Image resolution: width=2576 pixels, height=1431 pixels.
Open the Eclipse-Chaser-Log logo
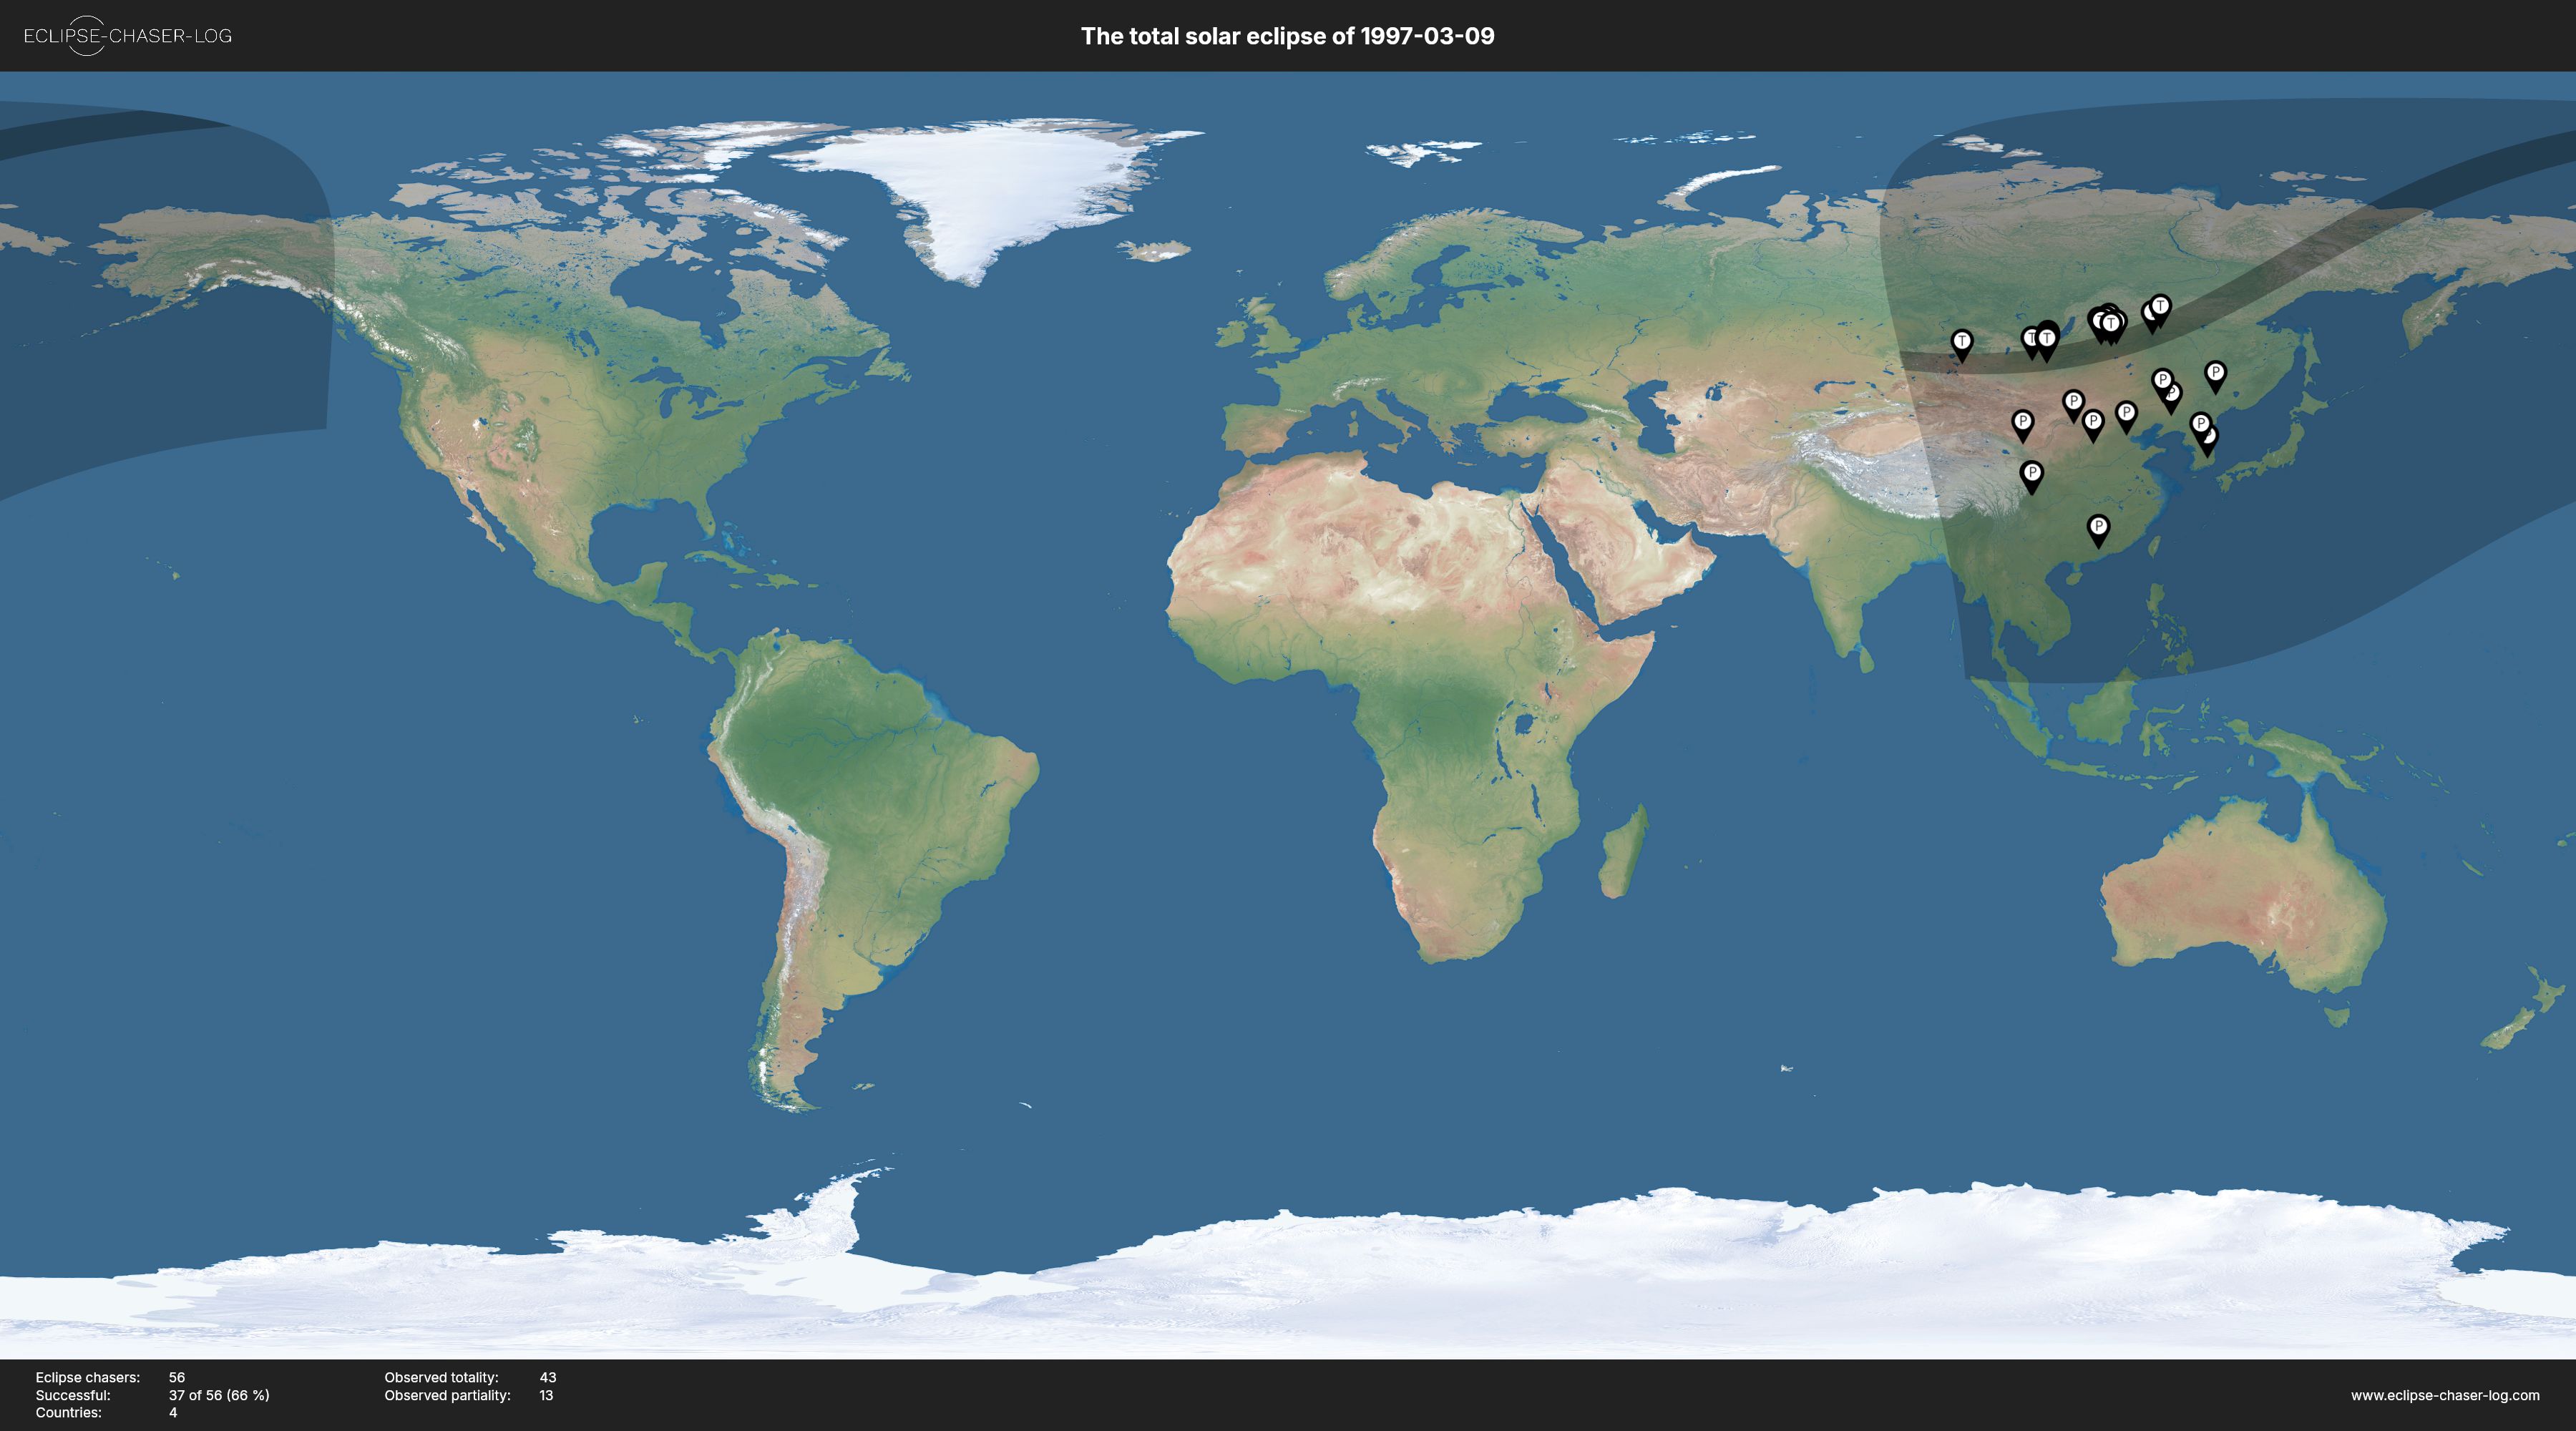(x=127, y=36)
